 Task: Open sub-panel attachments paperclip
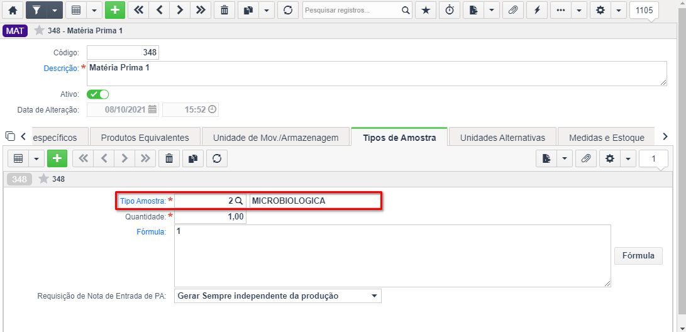coord(586,159)
